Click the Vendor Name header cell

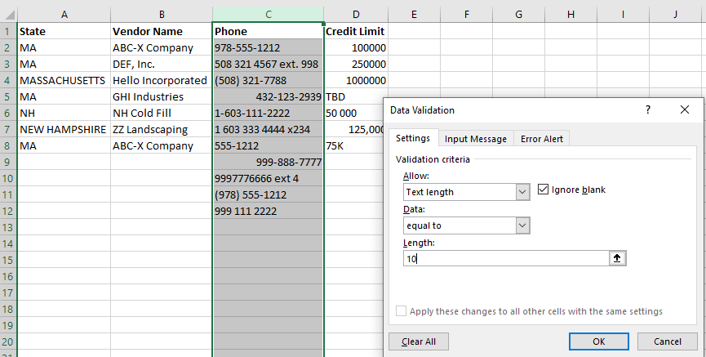click(x=161, y=31)
